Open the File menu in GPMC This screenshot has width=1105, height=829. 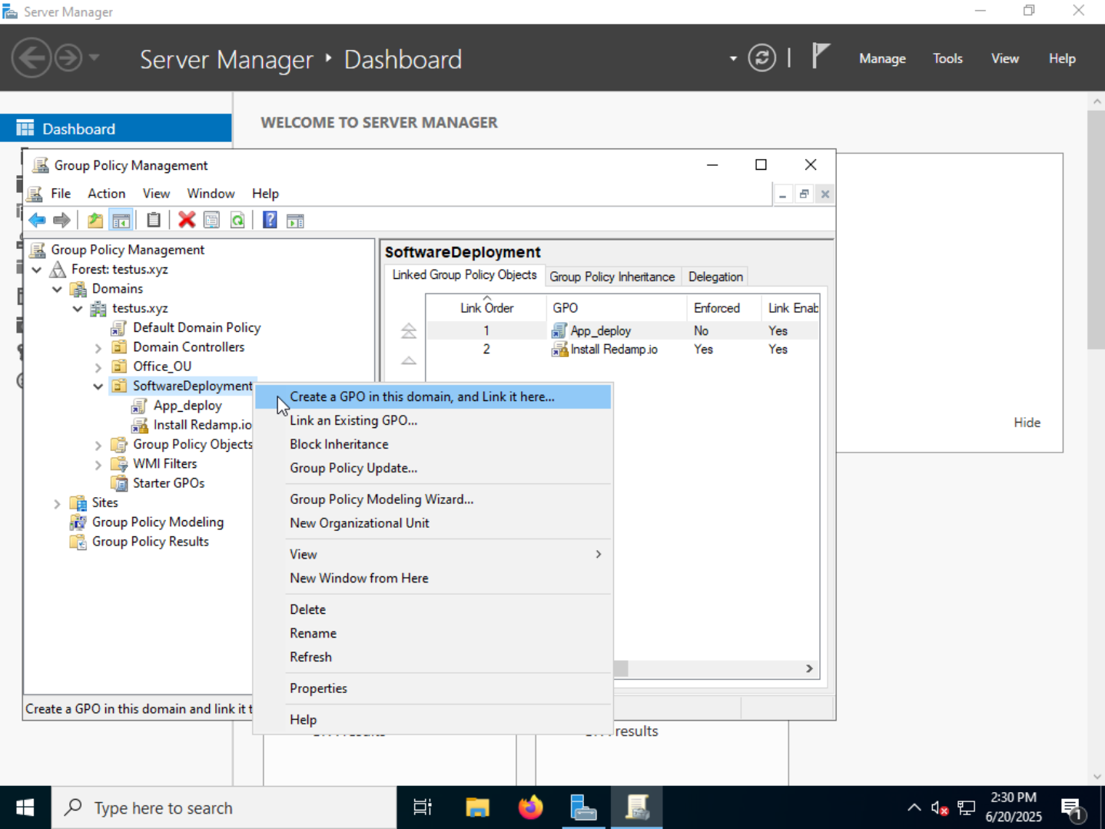click(x=61, y=194)
